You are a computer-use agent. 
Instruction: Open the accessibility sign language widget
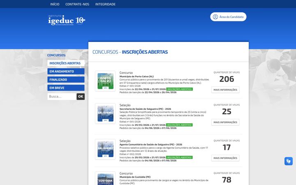(x=289, y=161)
